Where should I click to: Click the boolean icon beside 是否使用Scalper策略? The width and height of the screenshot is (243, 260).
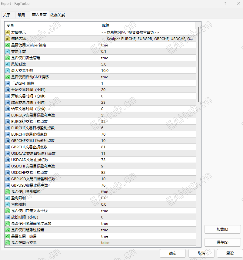coord(8,45)
